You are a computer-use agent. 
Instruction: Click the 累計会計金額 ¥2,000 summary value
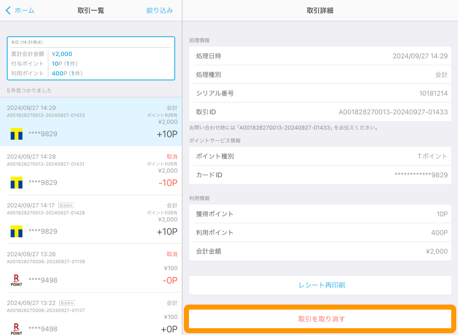click(x=62, y=54)
